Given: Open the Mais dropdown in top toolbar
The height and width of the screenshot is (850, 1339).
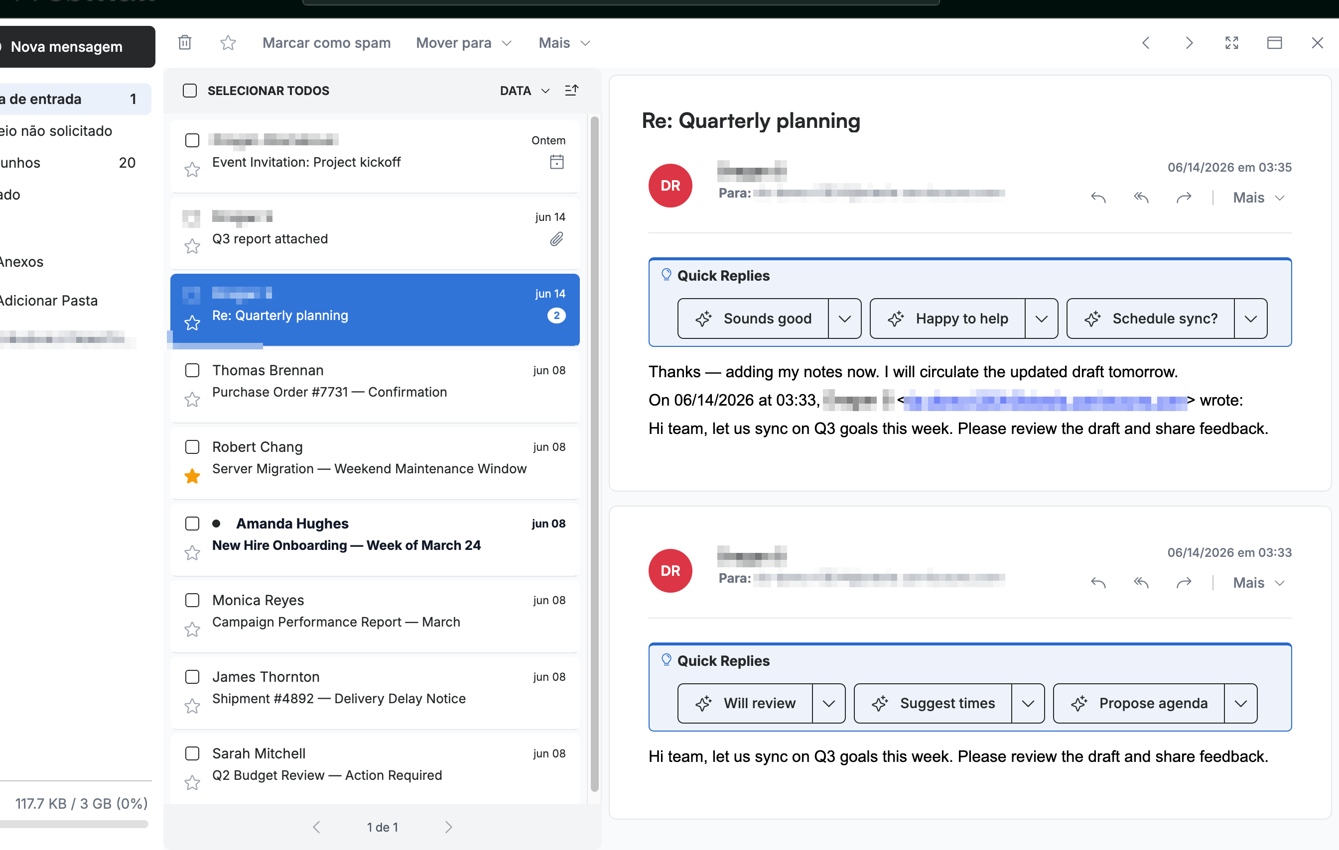Looking at the screenshot, I should [564, 43].
